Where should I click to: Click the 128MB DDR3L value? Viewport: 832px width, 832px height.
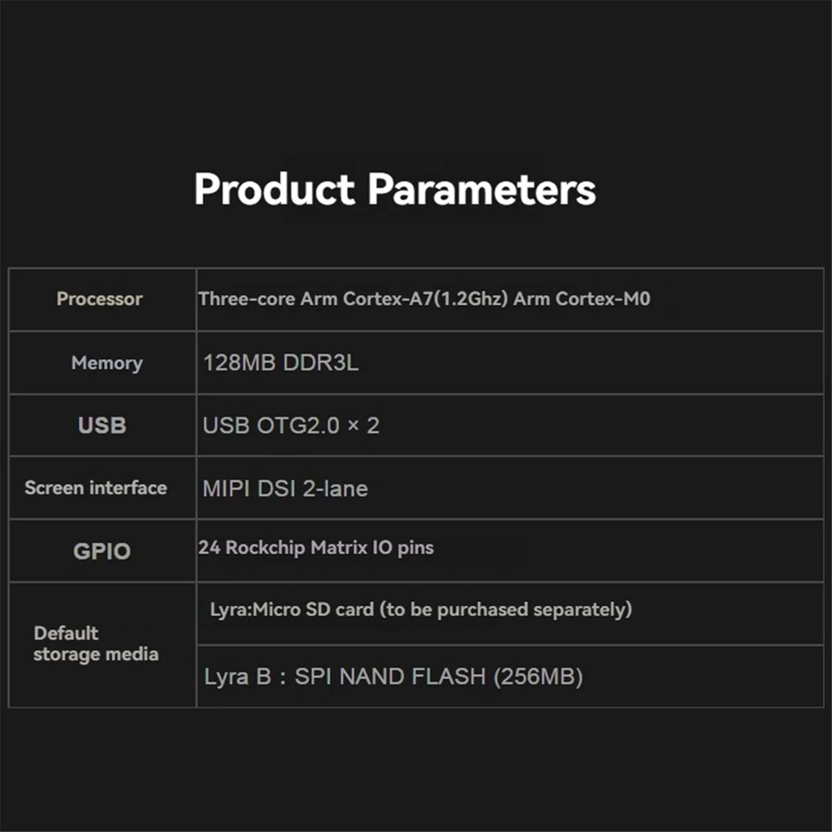point(281,363)
